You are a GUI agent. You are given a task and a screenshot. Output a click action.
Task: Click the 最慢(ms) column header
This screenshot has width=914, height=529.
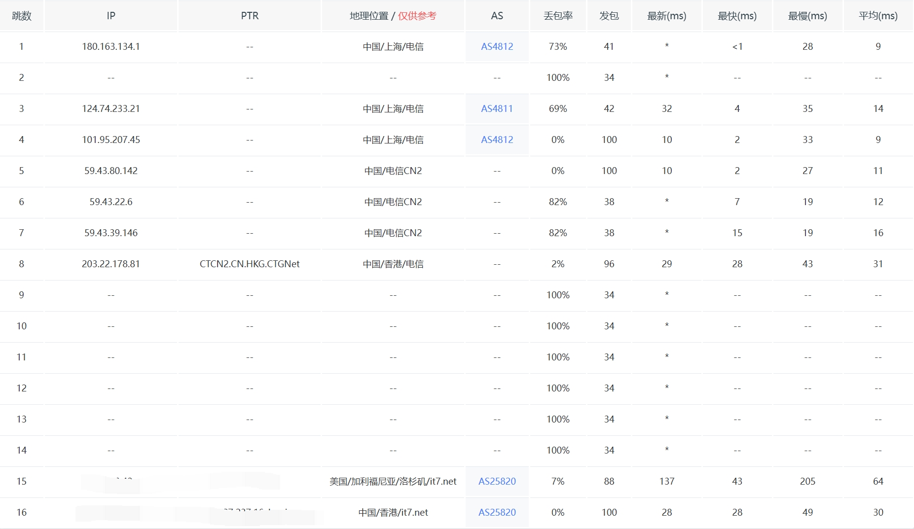pyautogui.click(x=807, y=16)
